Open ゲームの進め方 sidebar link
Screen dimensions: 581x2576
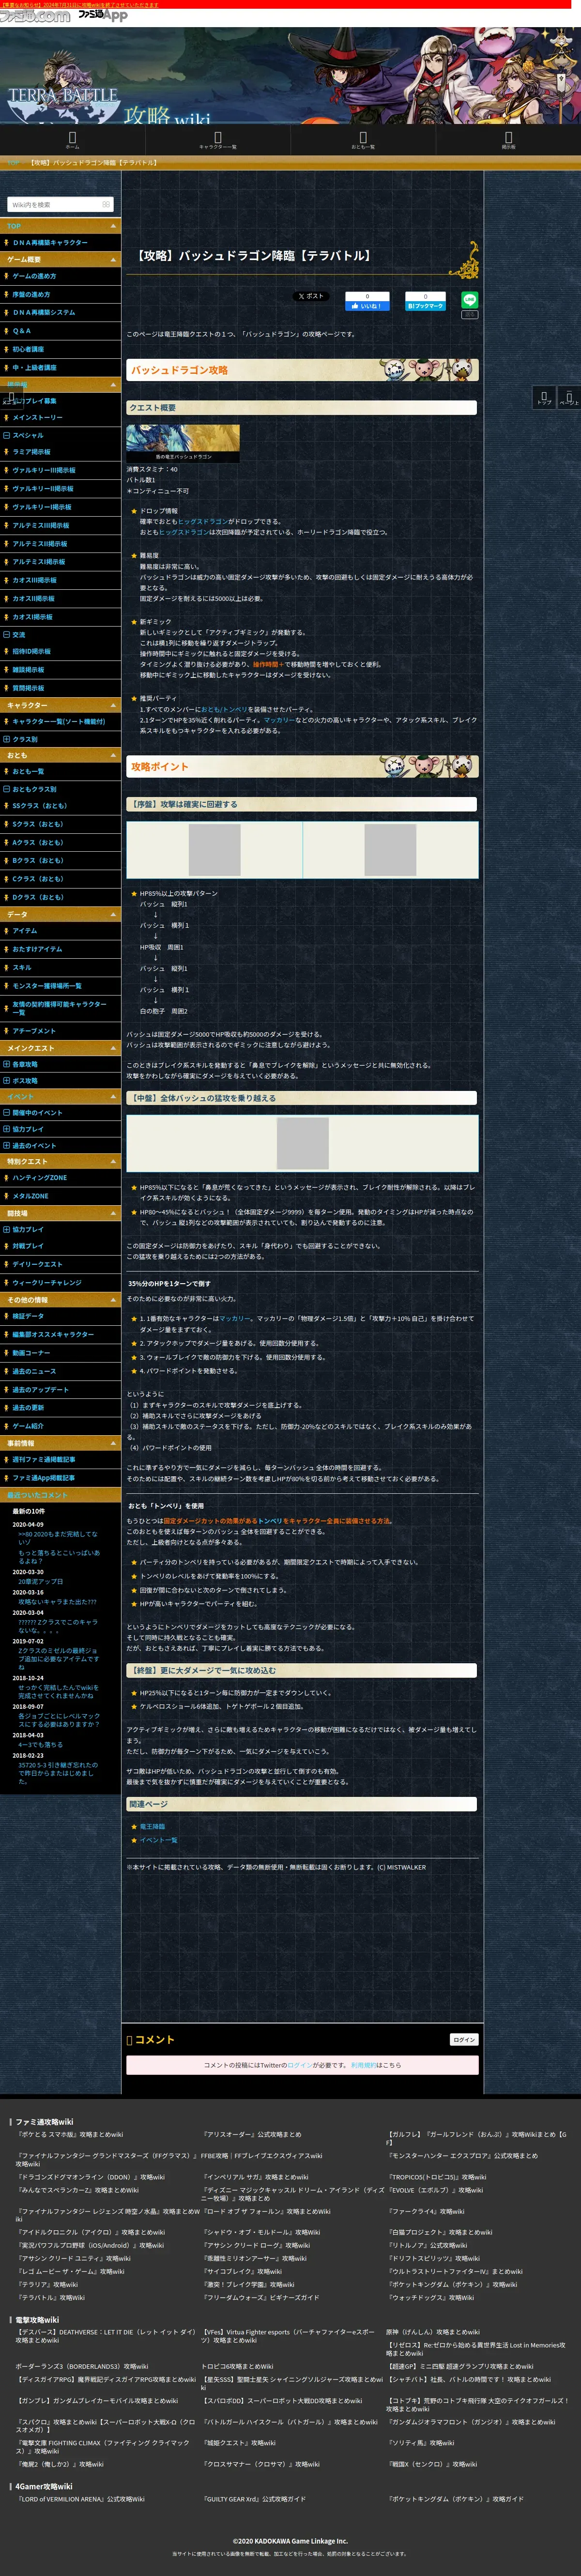[34, 276]
